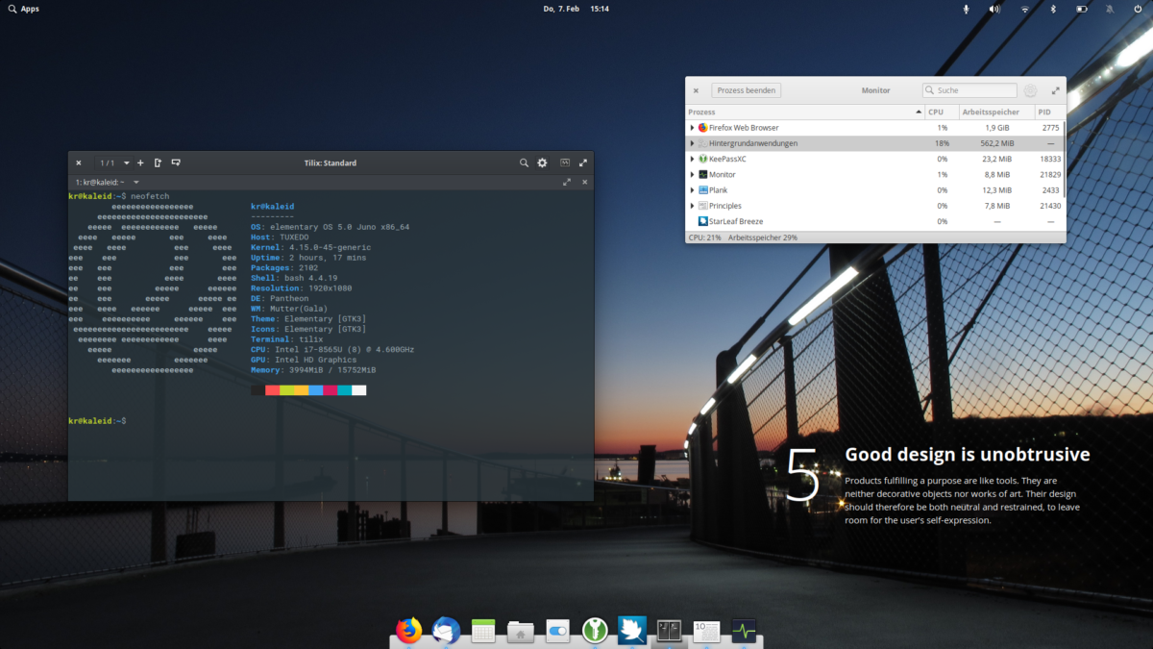This screenshot has width=1153, height=649.
Task: Click the red neofetch color block
Action: point(272,390)
